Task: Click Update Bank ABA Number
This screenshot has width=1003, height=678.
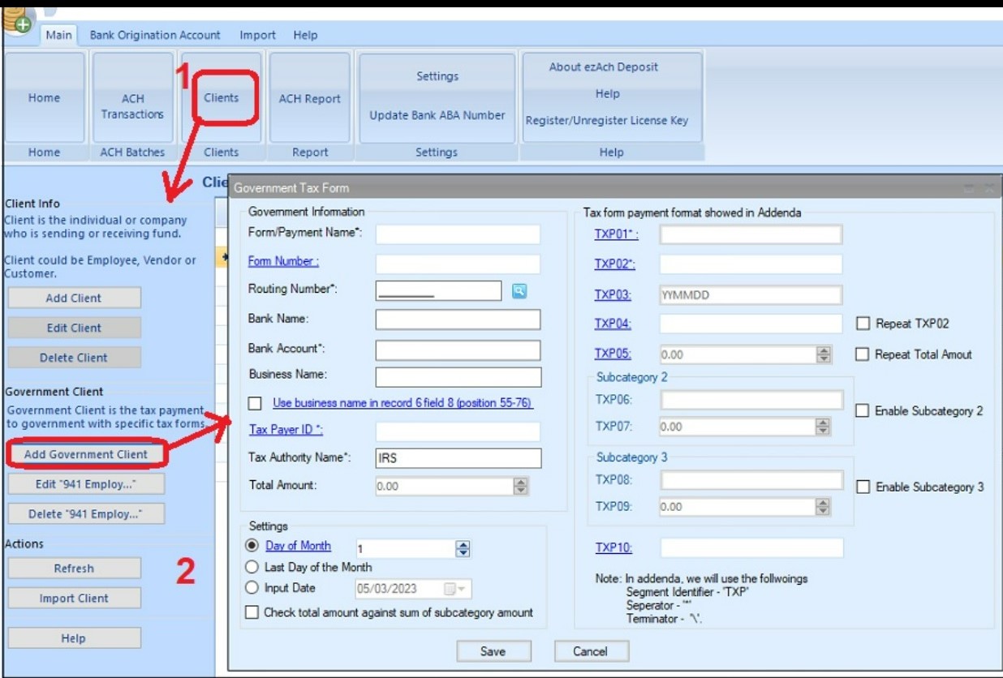Action: (437, 115)
